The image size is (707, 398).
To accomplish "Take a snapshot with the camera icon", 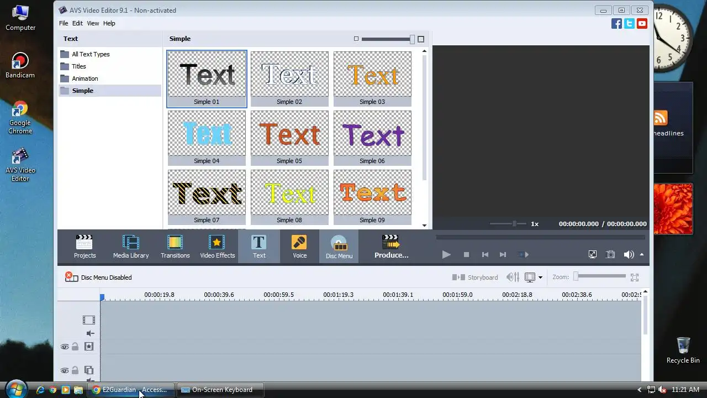I will (610, 254).
